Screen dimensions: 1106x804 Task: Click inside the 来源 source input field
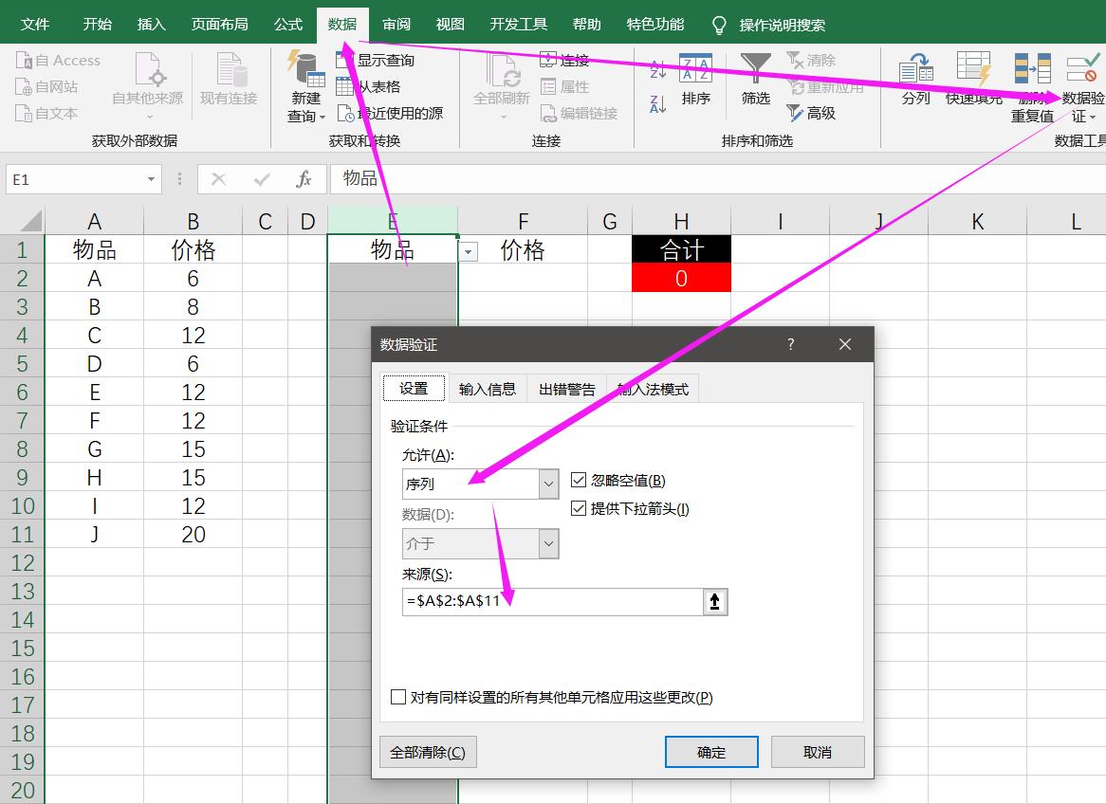pos(550,600)
